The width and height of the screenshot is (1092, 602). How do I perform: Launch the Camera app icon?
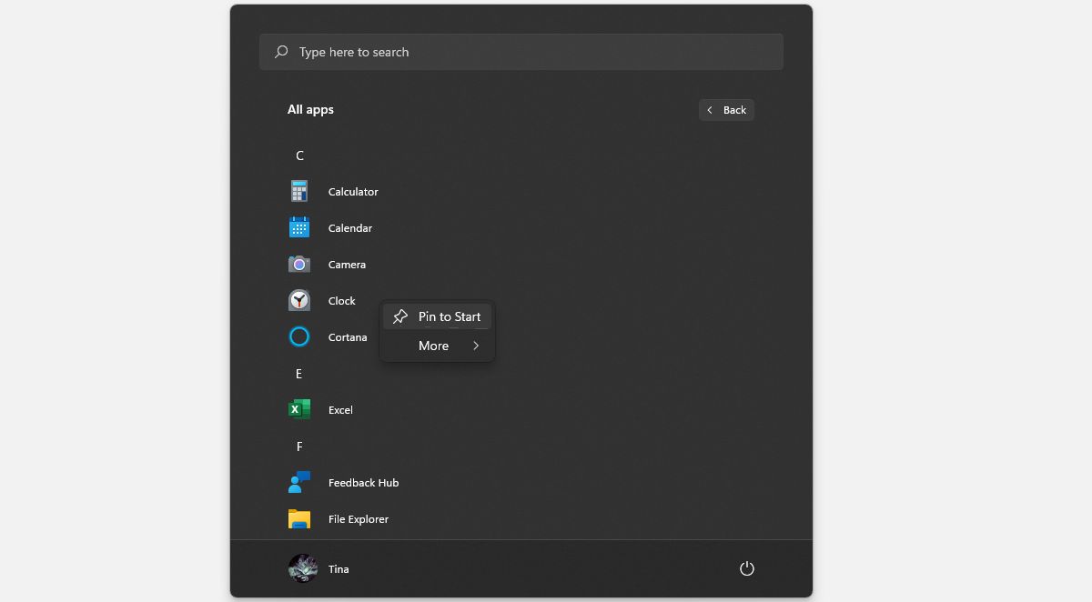[x=299, y=264]
